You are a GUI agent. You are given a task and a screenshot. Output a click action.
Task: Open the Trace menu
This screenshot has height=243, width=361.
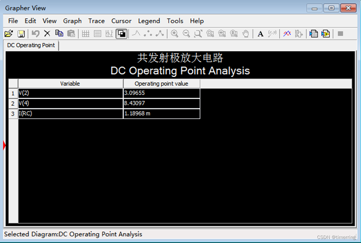pos(97,21)
